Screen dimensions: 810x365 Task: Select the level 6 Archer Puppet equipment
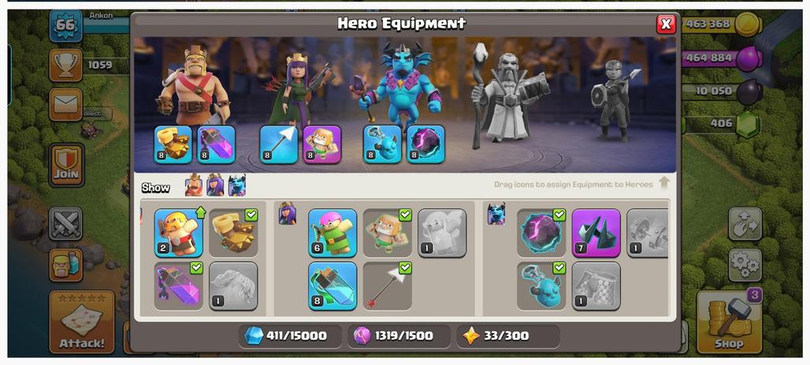pyautogui.click(x=333, y=233)
